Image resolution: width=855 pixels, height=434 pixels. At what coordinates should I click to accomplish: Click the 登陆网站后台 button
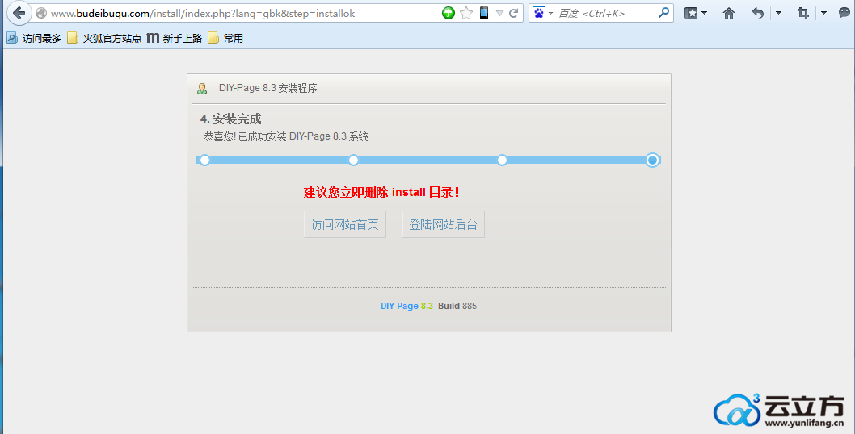click(x=444, y=224)
